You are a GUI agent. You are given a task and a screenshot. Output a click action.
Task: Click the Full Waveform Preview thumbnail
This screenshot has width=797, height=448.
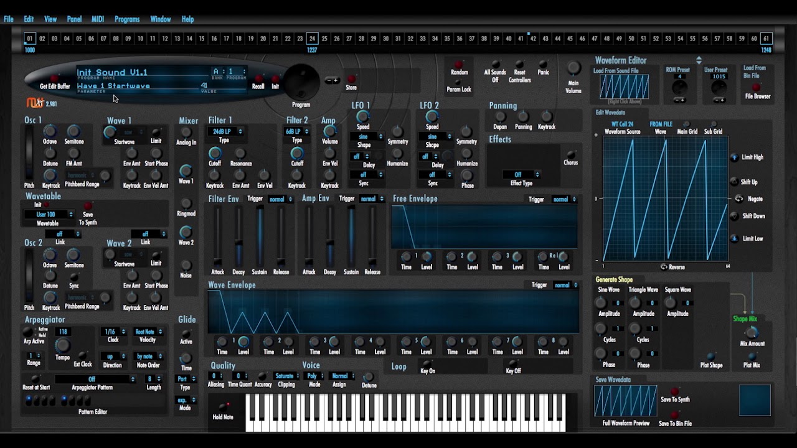tap(626, 401)
